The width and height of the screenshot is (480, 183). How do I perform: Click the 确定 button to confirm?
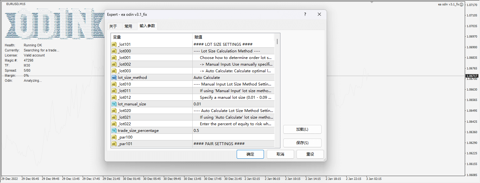tap(250, 154)
